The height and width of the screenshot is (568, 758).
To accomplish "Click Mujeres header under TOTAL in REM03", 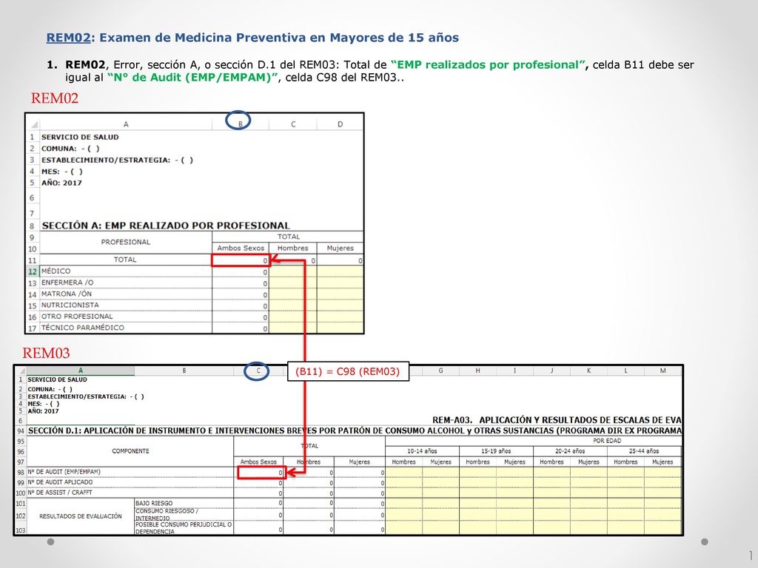I will tap(359, 461).
